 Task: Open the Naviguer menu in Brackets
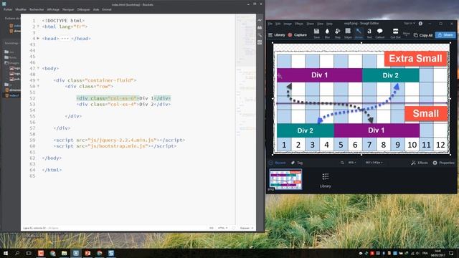click(68, 9)
